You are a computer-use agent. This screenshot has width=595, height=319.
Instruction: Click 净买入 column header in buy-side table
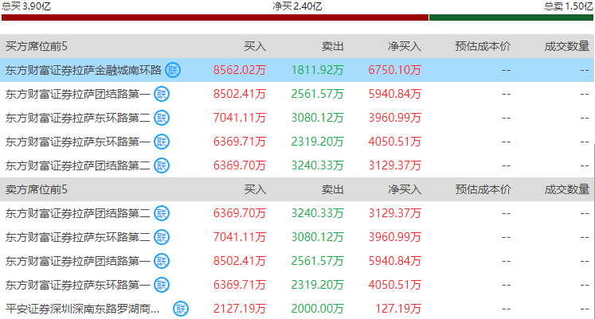pos(405,46)
